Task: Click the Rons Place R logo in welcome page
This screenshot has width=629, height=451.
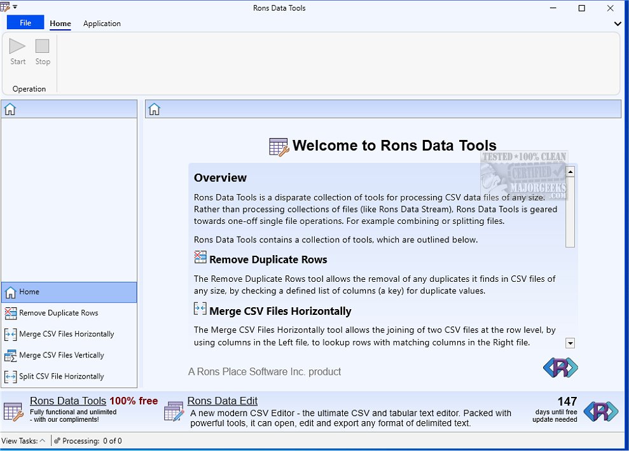Action: pos(560,368)
